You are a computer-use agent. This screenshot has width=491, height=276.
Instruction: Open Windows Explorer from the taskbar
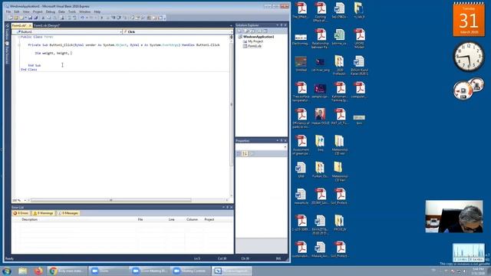click(22, 271)
